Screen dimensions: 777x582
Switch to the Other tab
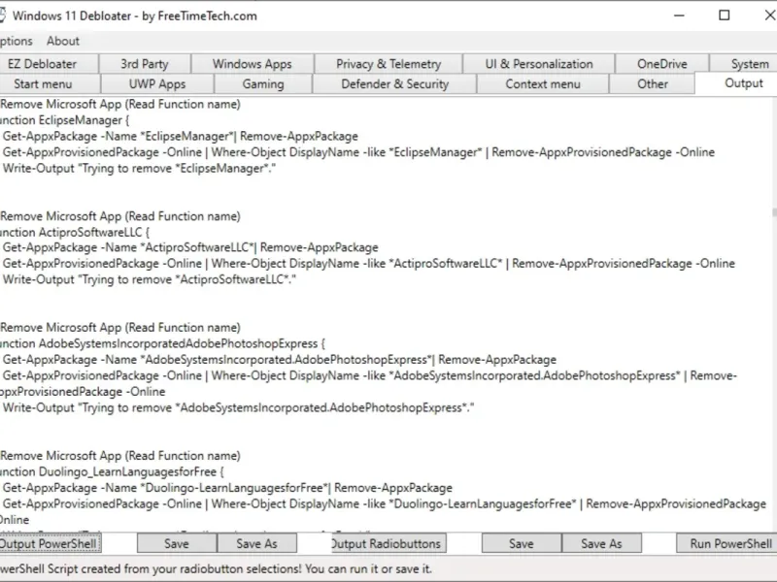click(x=652, y=84)
